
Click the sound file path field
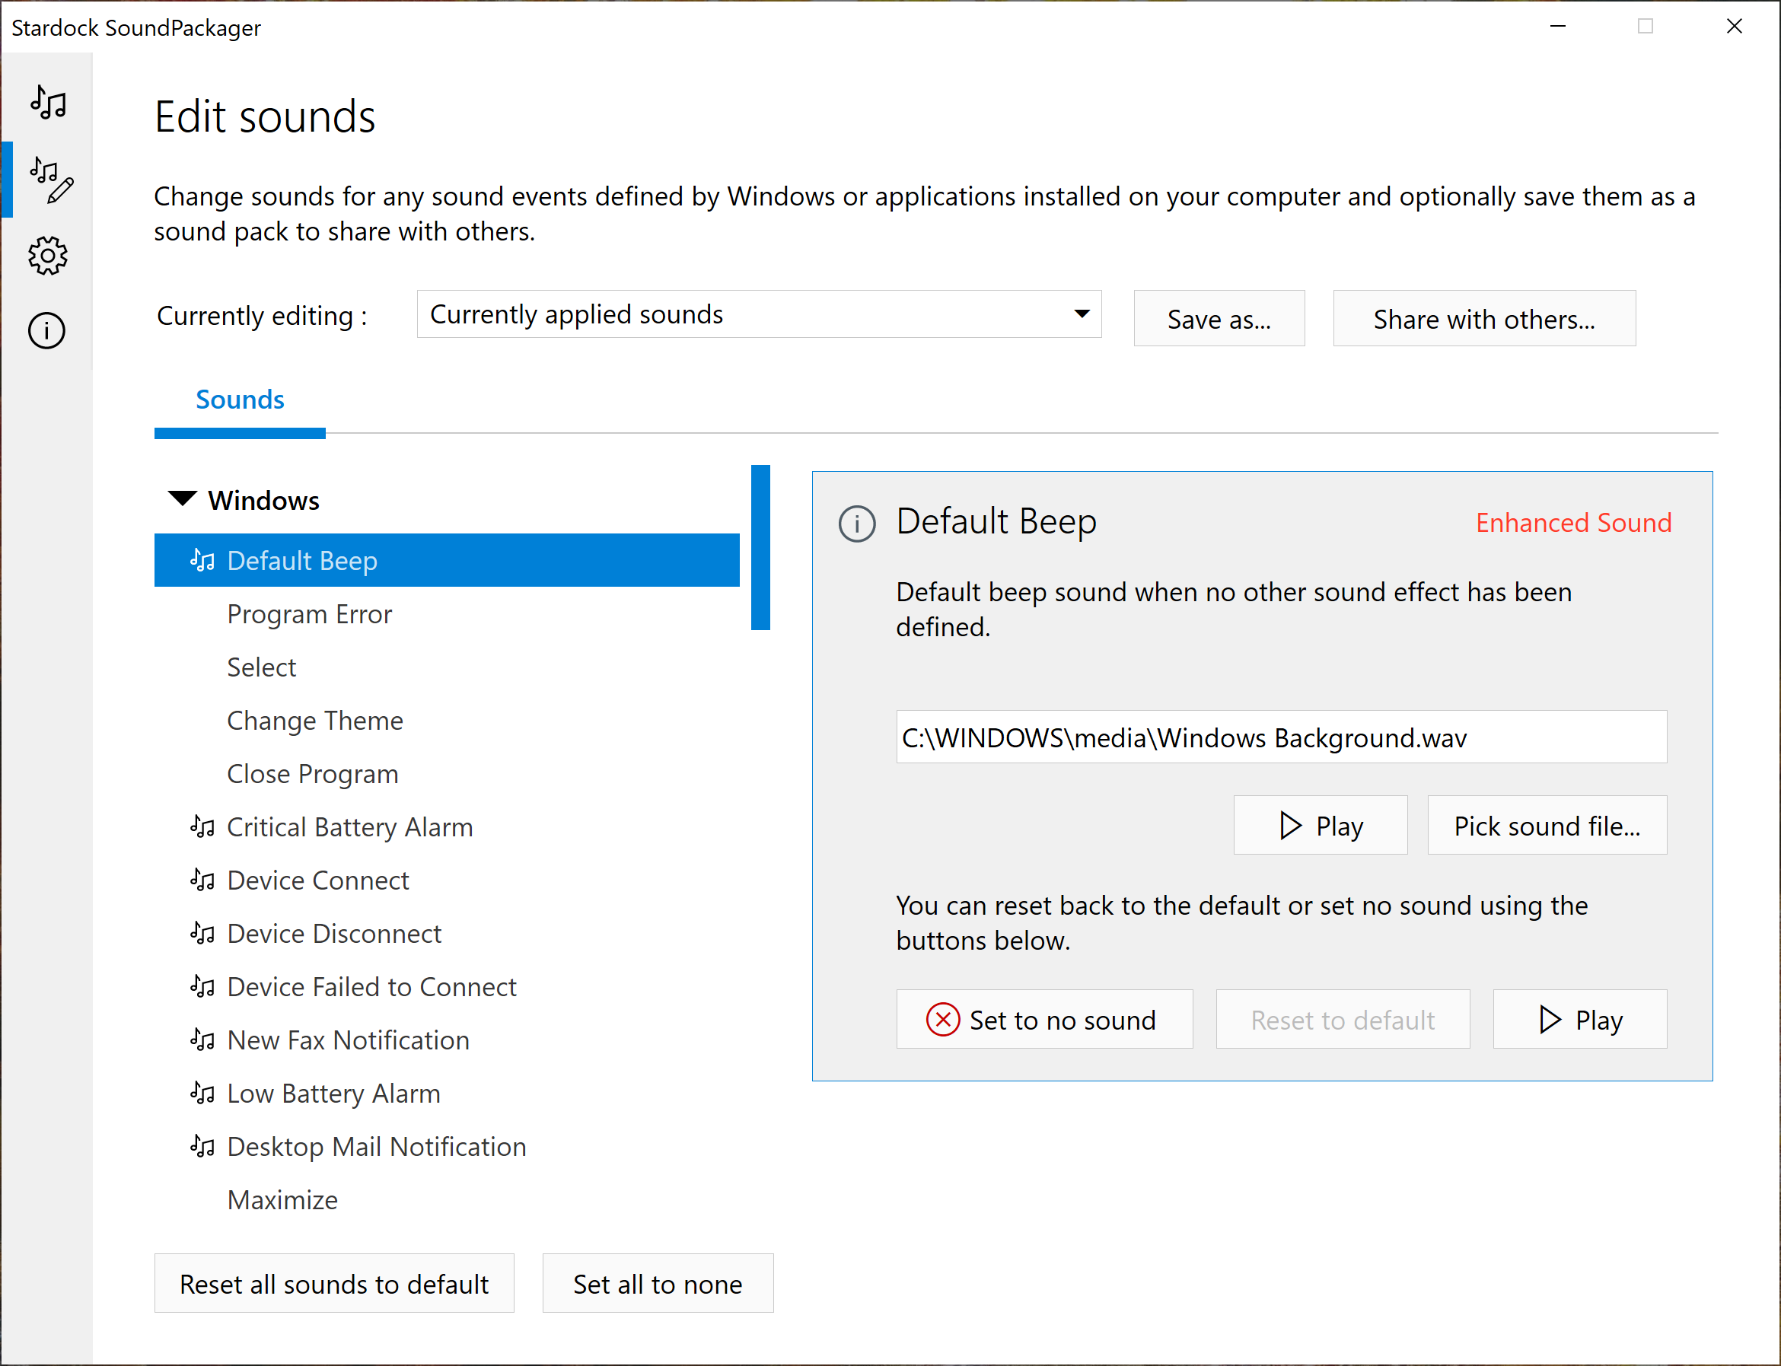click(x=1282, y=737)
